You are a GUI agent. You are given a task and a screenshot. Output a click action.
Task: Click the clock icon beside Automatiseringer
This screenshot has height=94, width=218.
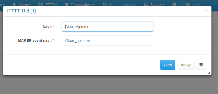pos(105,4)
